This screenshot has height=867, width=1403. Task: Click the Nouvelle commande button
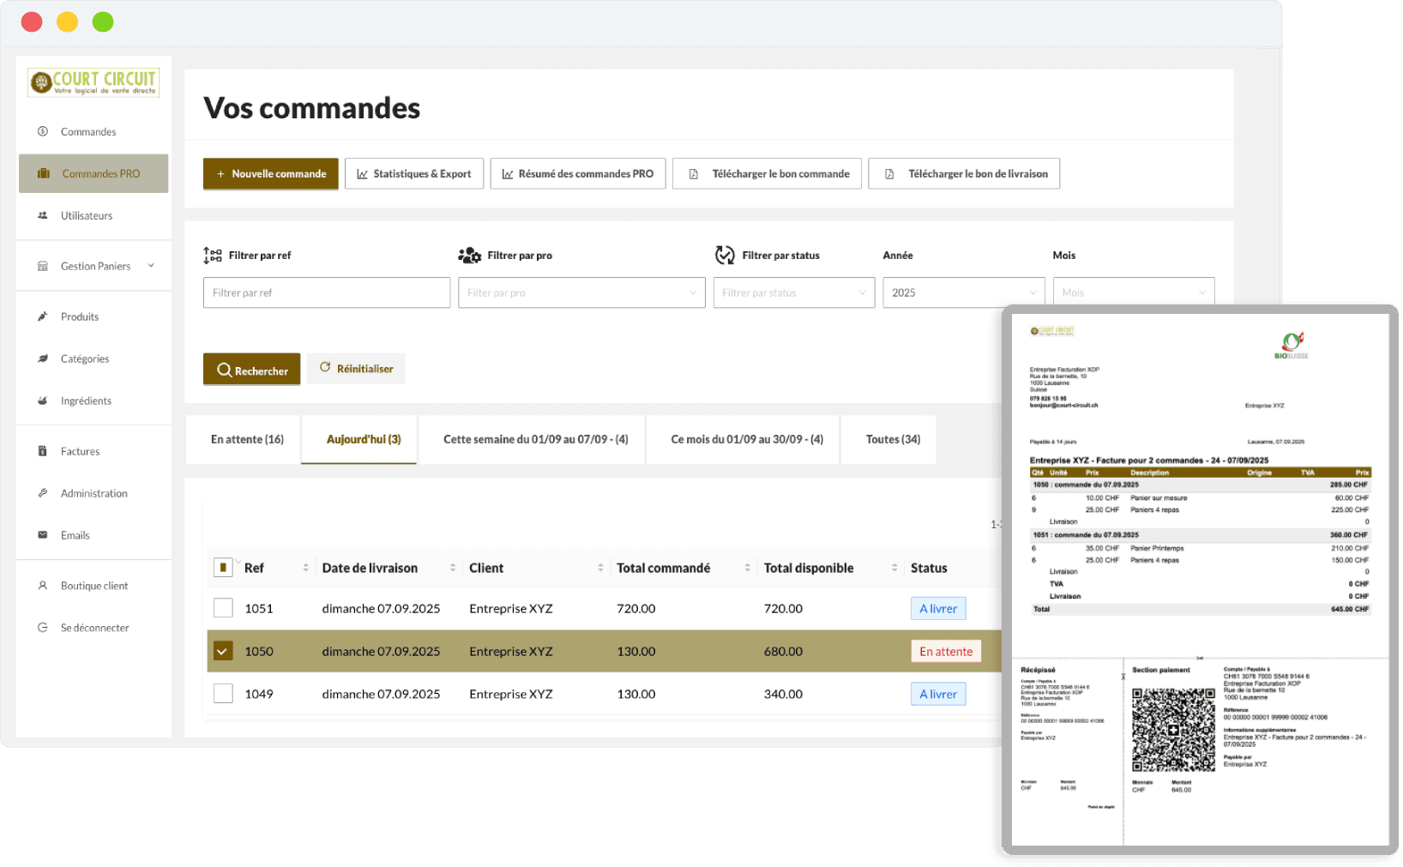tap(271, 173)
